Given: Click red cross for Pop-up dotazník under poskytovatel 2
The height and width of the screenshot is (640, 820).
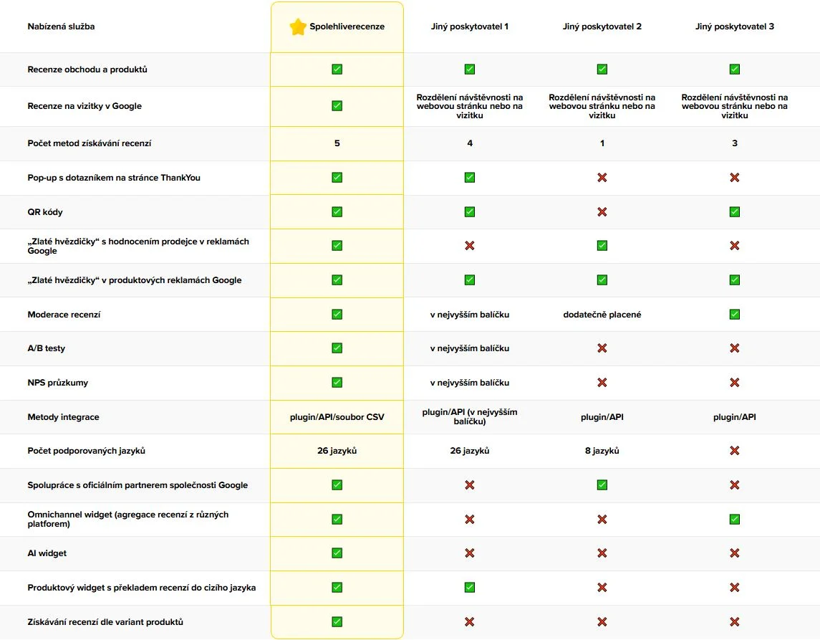Looking at the screenshot, I should pyautogui.click(x=602, y=178).
